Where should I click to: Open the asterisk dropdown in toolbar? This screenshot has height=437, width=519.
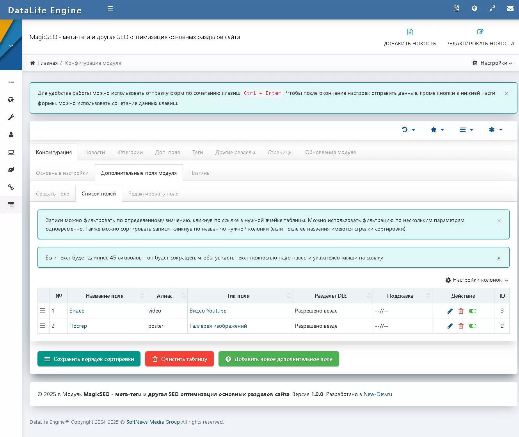(x=496, y=130)
